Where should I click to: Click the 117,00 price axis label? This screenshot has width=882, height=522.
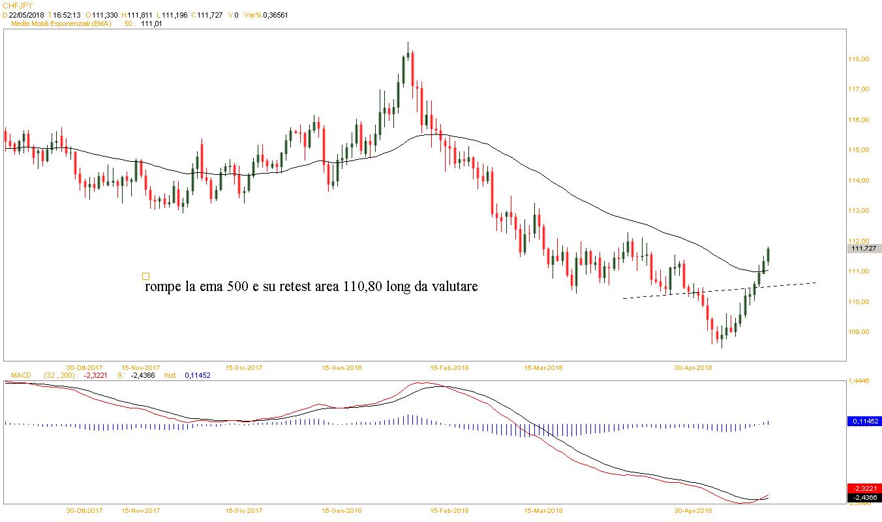pos(858,89)
